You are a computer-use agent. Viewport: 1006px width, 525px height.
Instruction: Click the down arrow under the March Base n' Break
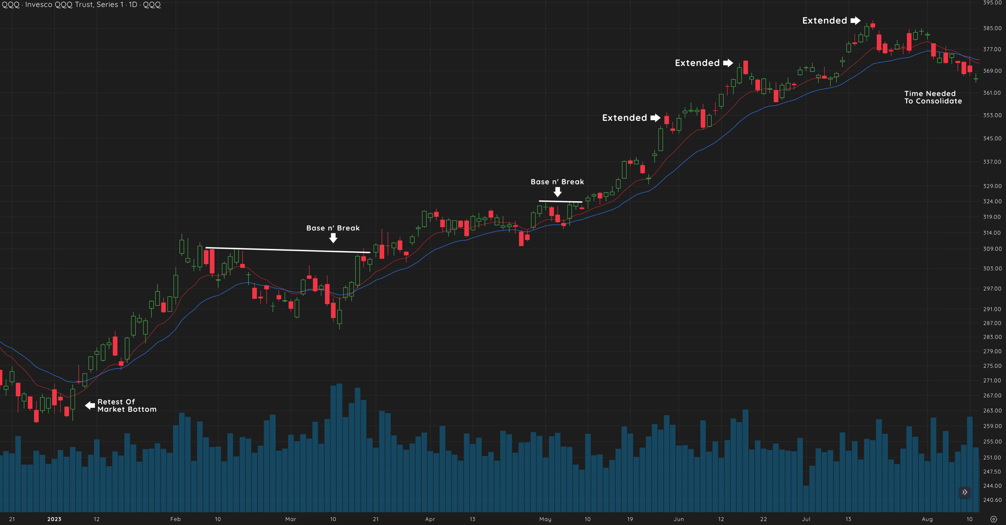tap(333, 238)
